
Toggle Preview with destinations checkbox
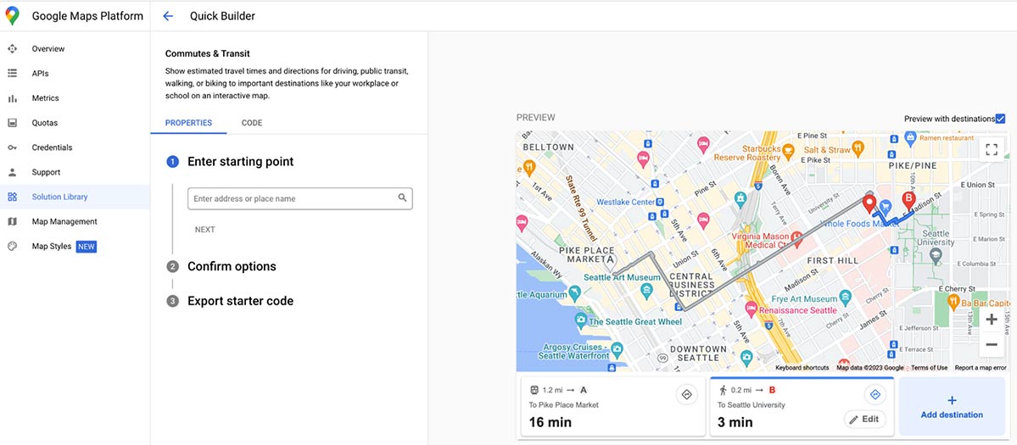[x=1000, y=119]
